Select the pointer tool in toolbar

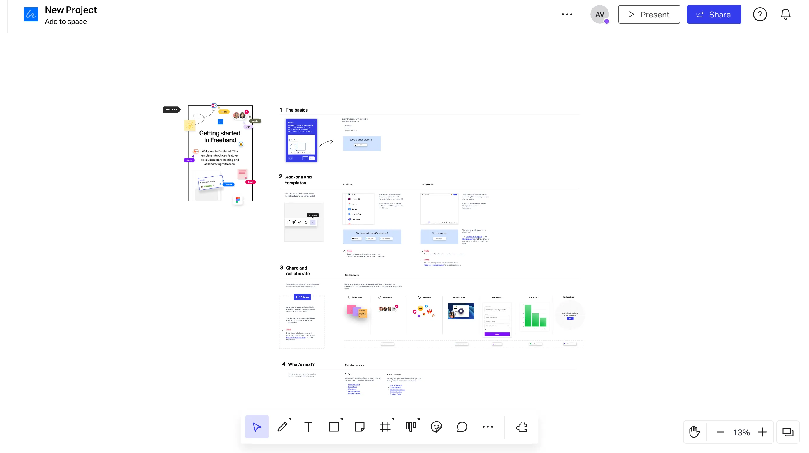tap(256, 427)
